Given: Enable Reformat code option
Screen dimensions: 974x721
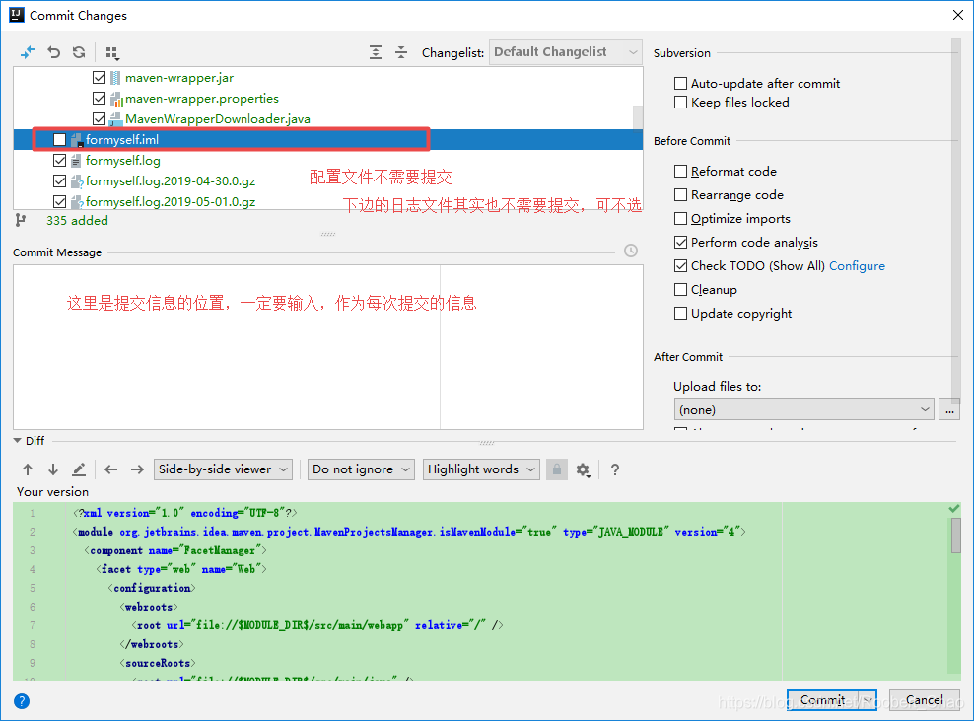Looking at the screenshot, I should point(681,171).
